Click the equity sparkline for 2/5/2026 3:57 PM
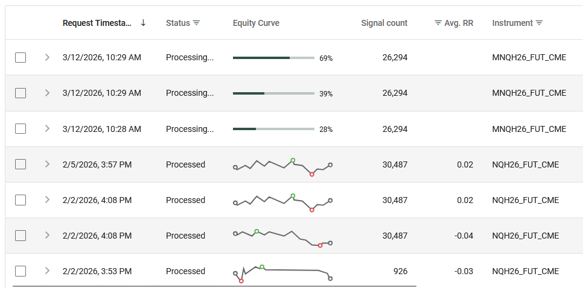Viewport: 583px width, 288px height. click(x=282, y=165)
